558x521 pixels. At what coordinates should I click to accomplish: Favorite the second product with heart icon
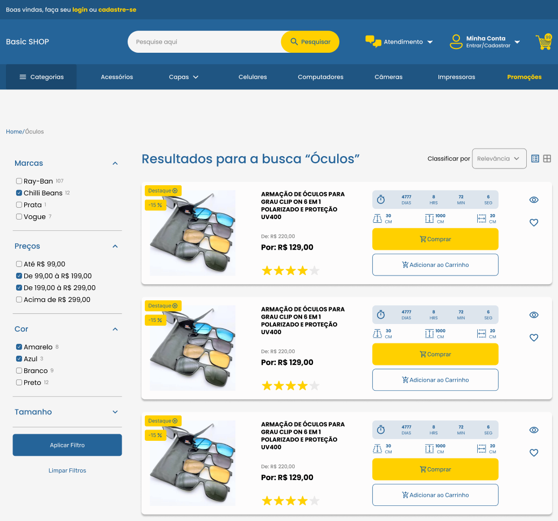[534, 338]
